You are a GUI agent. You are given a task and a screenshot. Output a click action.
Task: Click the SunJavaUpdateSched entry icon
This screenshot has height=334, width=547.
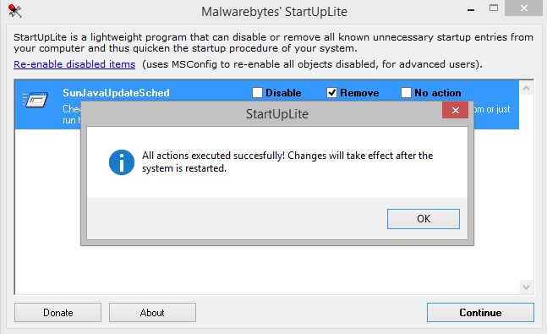(x=36, y=101)
